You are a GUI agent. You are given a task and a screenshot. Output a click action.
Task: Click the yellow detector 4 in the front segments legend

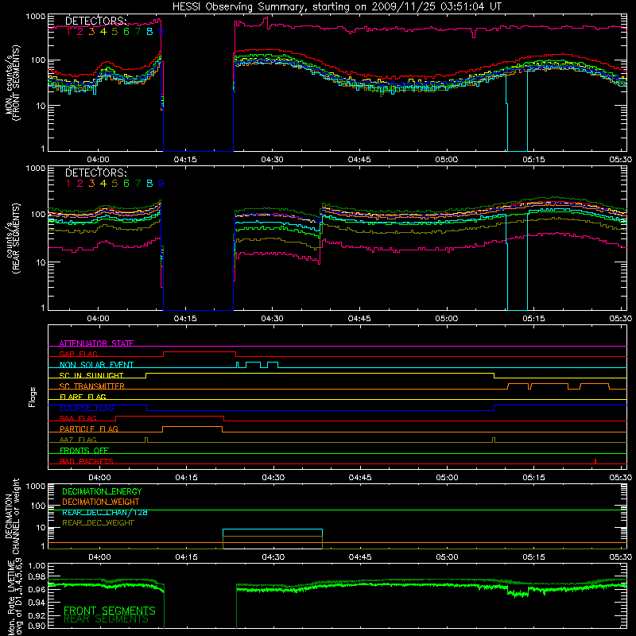click(x=103, y=31)
